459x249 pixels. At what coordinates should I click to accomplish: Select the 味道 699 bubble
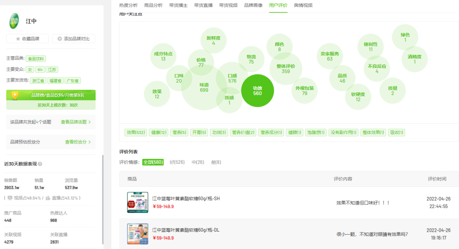click(x=204, y=88)
